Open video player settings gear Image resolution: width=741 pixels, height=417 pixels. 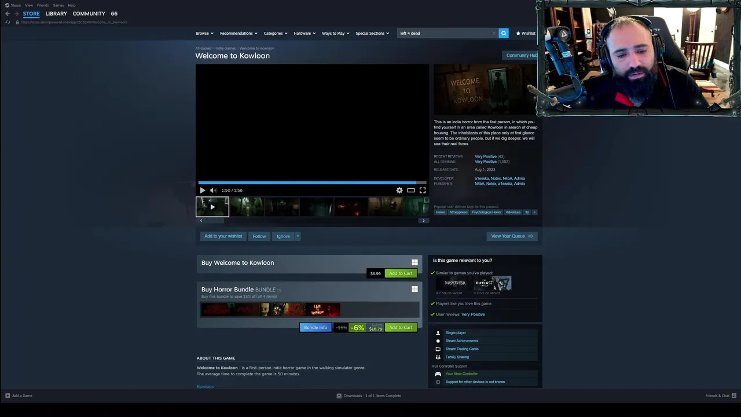[399, 190]
